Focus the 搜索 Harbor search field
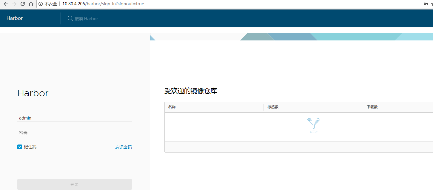 click(88, 19)
